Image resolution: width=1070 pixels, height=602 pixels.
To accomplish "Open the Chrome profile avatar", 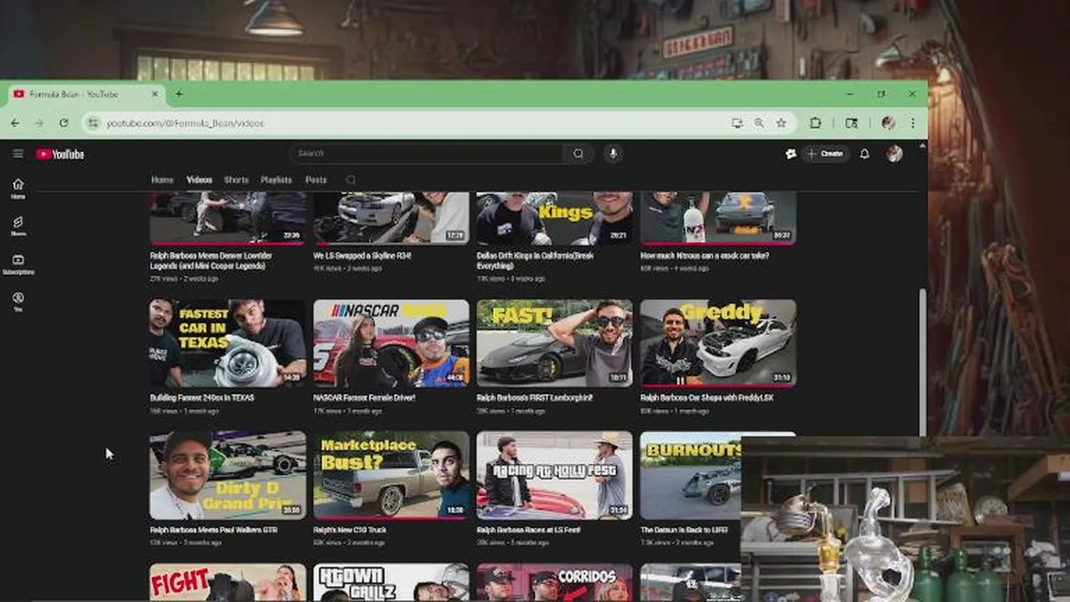I will coord(888,123).
